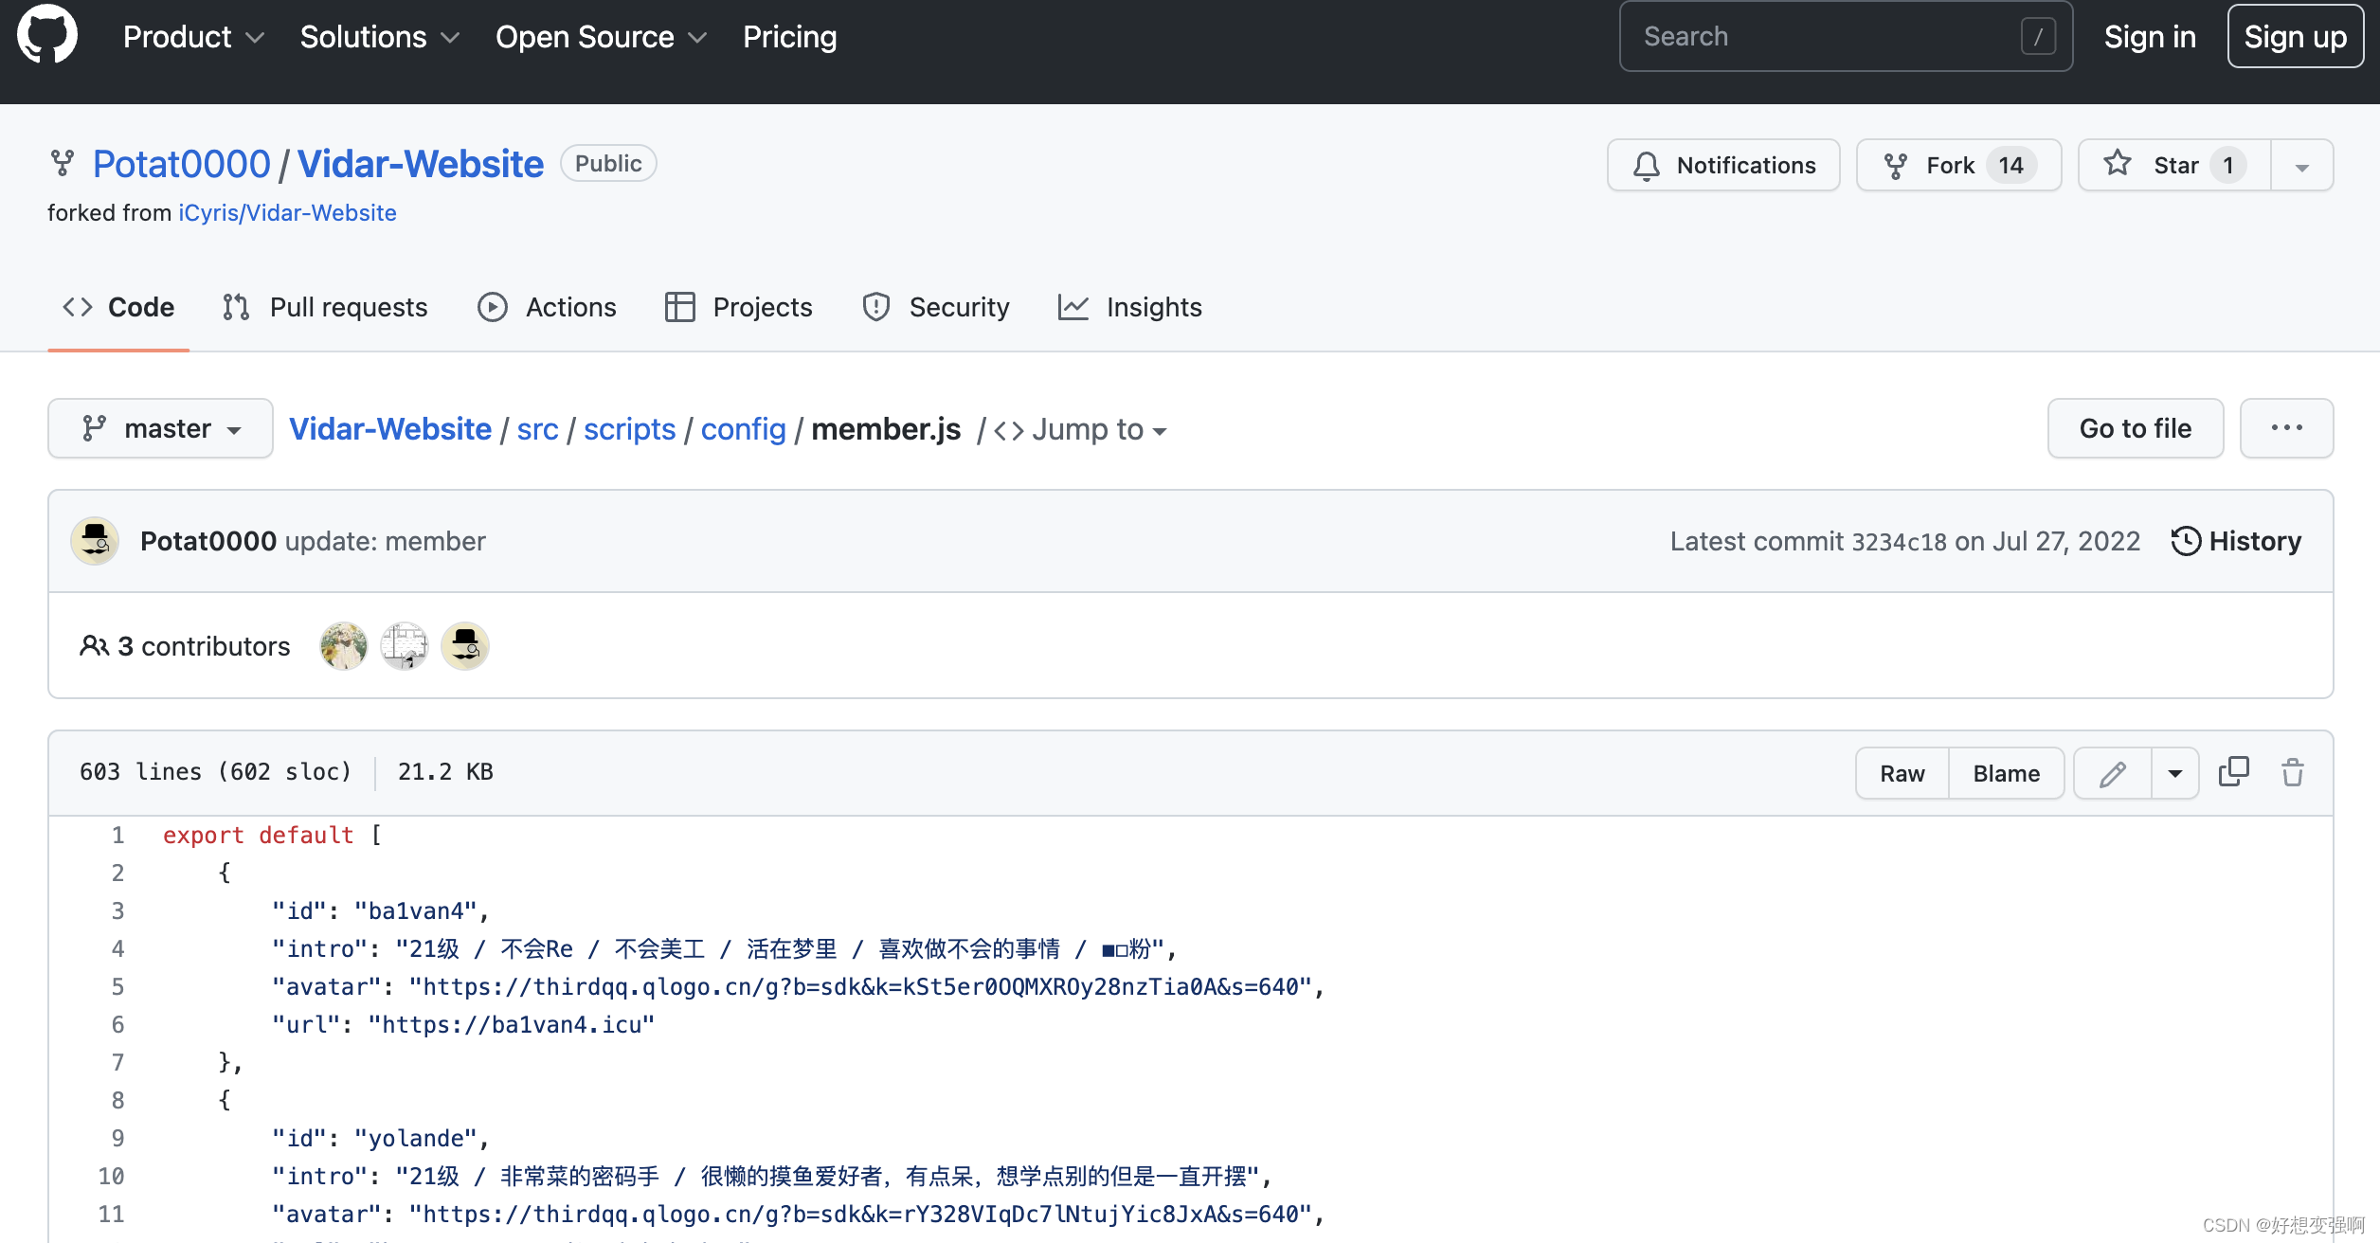Open the third contributor avatar with hat

pos(465,646)
